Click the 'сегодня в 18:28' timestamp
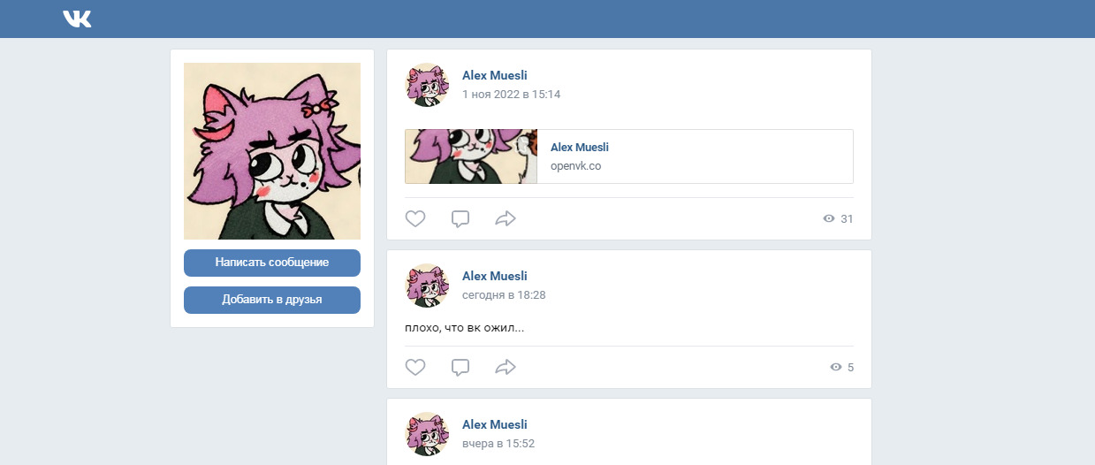1095x465 pixels. [x=504, y=295]
